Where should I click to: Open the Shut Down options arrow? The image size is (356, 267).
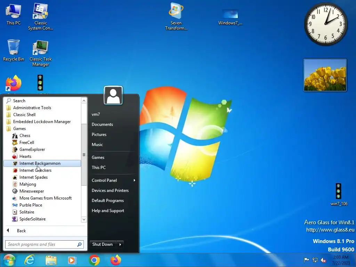click(x=120, y=244)
